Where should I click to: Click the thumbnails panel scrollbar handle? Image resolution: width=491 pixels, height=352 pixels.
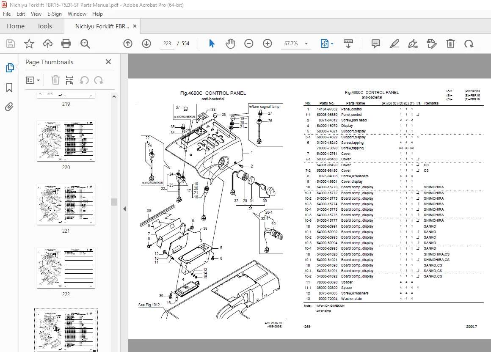pos(114,202)
